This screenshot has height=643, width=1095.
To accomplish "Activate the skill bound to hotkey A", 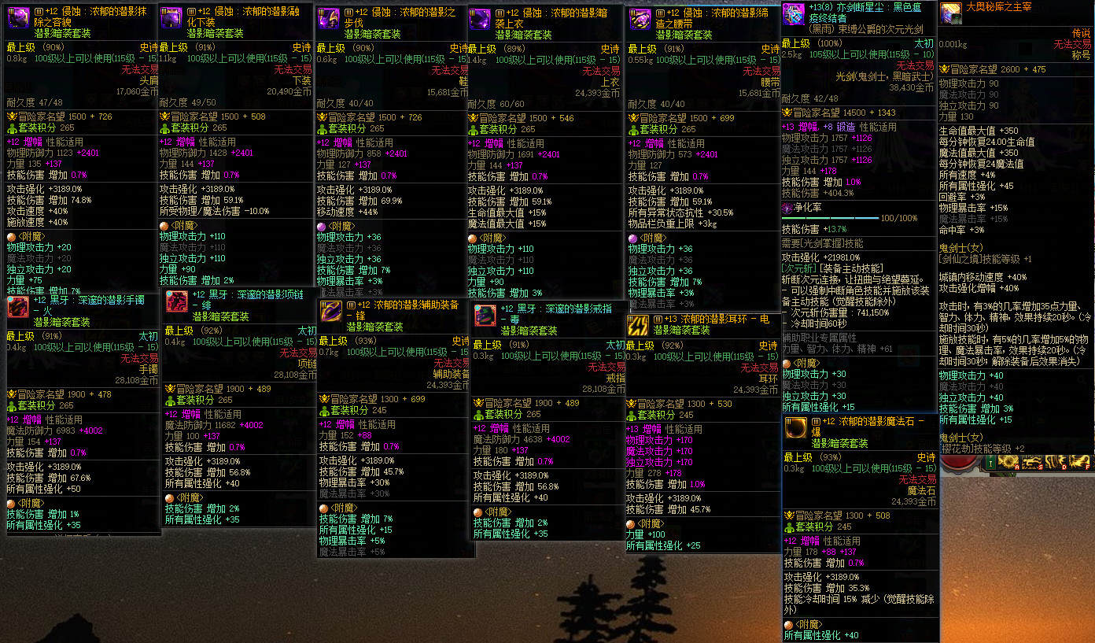I will (x=1008, y=461).
